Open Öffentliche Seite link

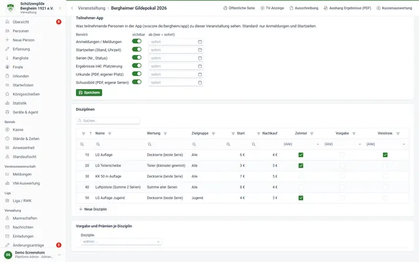click(239, 9)
